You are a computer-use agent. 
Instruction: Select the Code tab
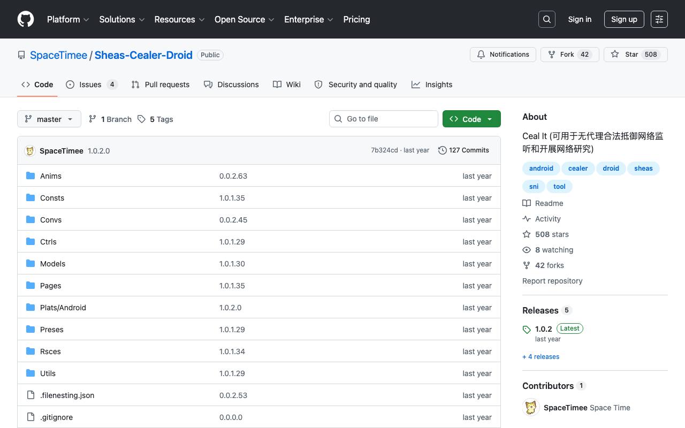click(x=37, y=85)
